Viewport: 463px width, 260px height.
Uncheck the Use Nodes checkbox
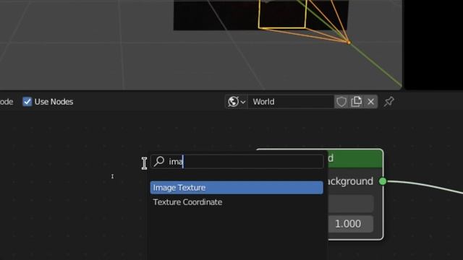click(x=27, y=102)
